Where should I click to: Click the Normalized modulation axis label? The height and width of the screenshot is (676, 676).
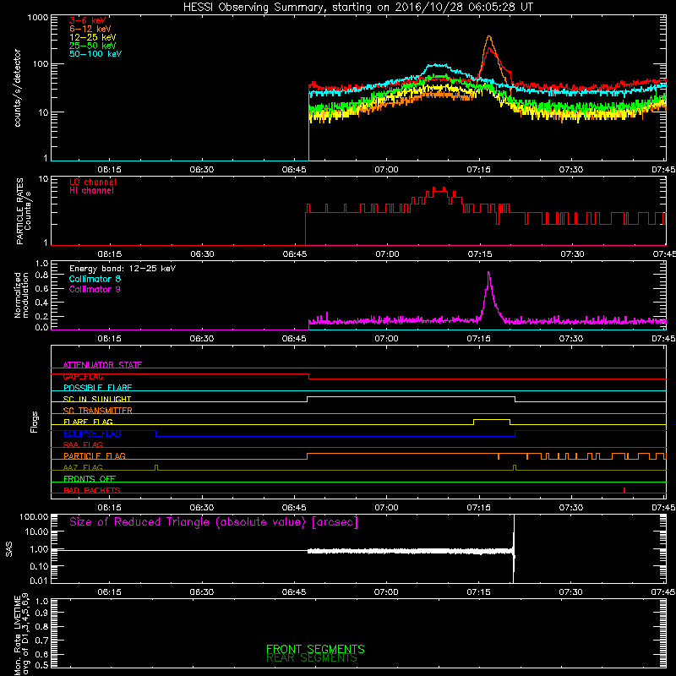[x=21, y=295]
